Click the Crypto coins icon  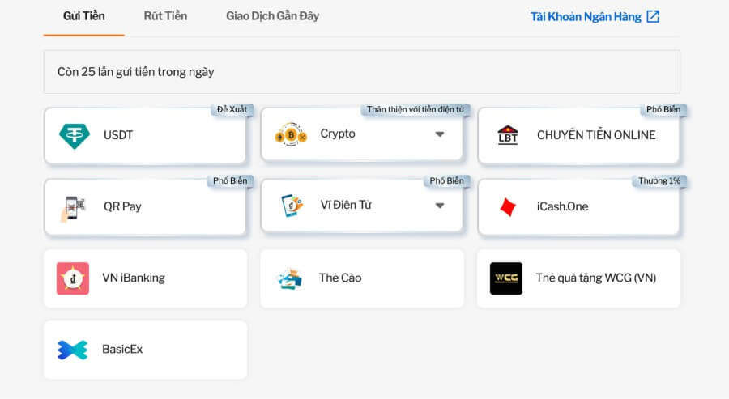pos(289,134)
